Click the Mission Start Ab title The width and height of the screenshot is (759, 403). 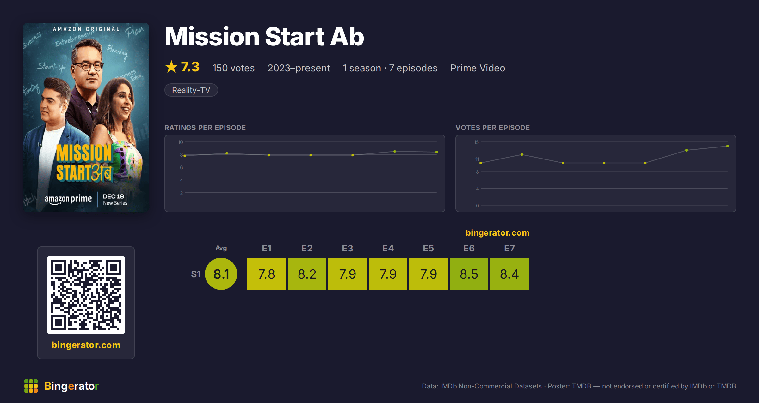(x=264, y=37)
